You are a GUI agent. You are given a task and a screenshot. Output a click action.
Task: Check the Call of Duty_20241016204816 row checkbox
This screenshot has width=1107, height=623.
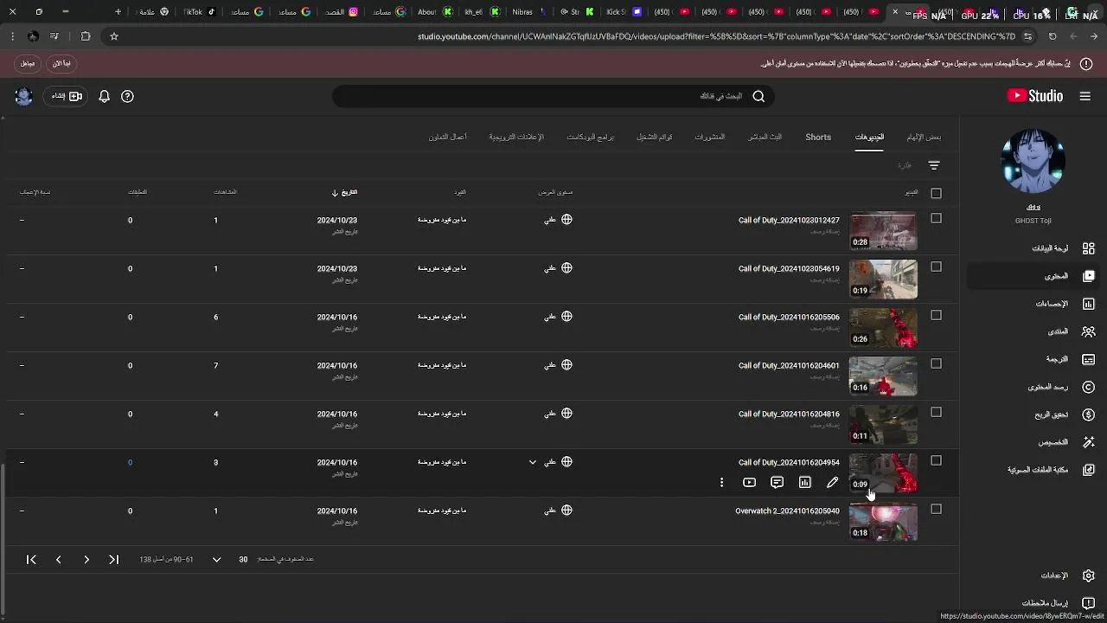pos(936,413)
